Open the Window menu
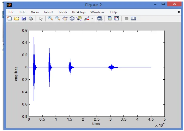Viewport: 184px width, 131px height. [97, 12]
